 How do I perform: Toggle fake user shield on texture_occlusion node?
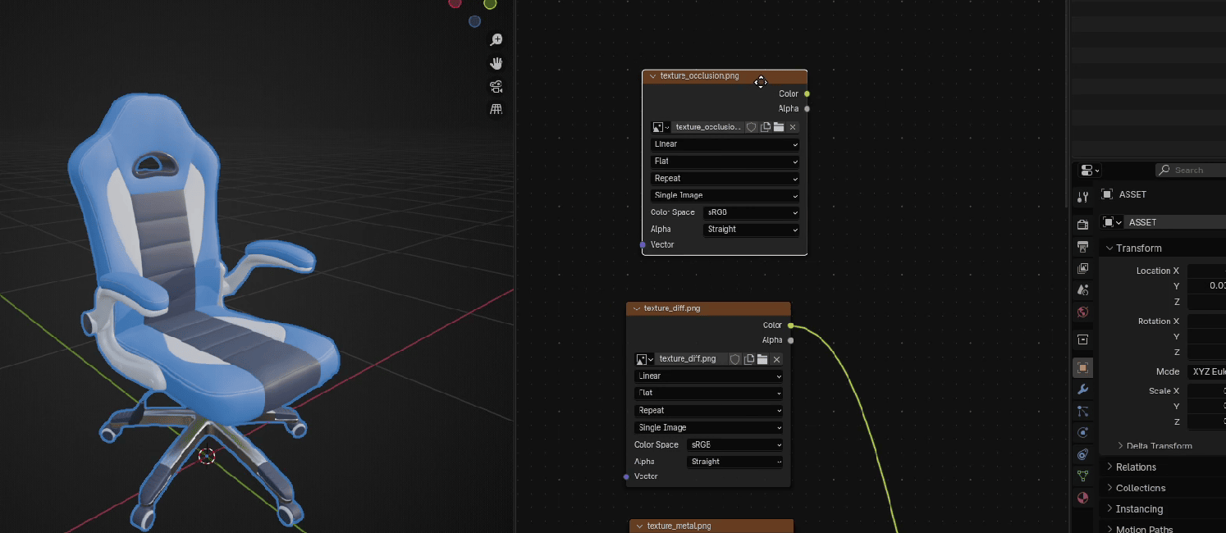pyautogui.click(x=751, y=127)
